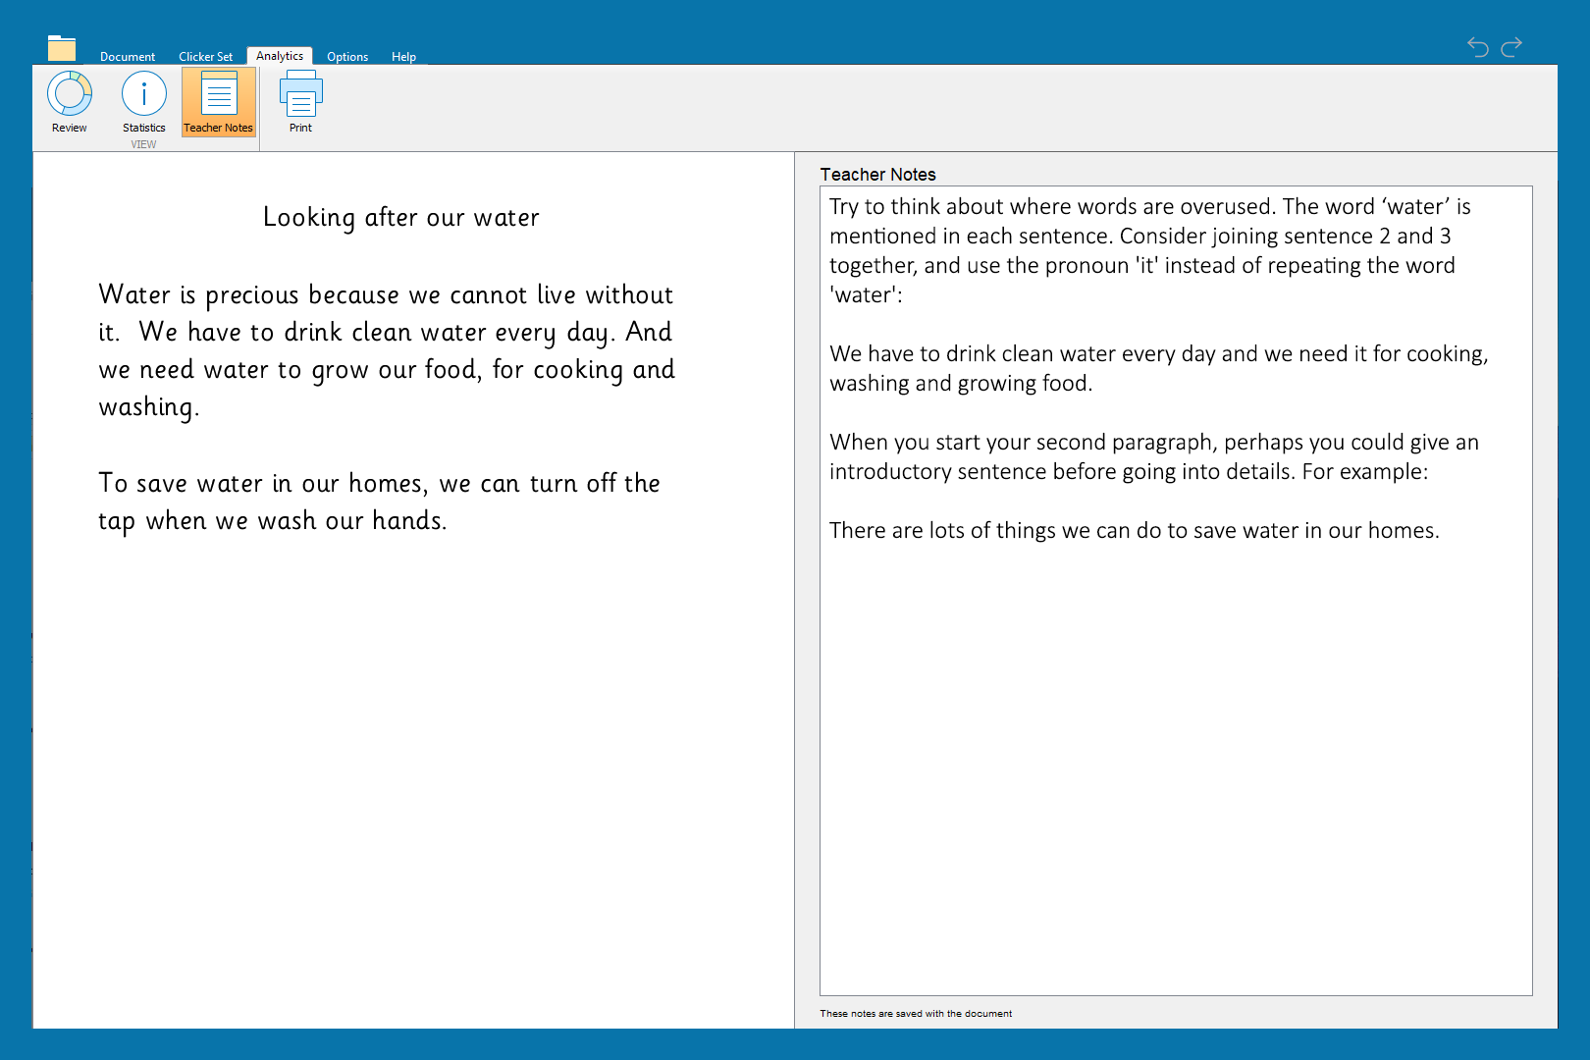Redo the last undone action
Screen dimensions: 1590x1060
(1511, 47)
